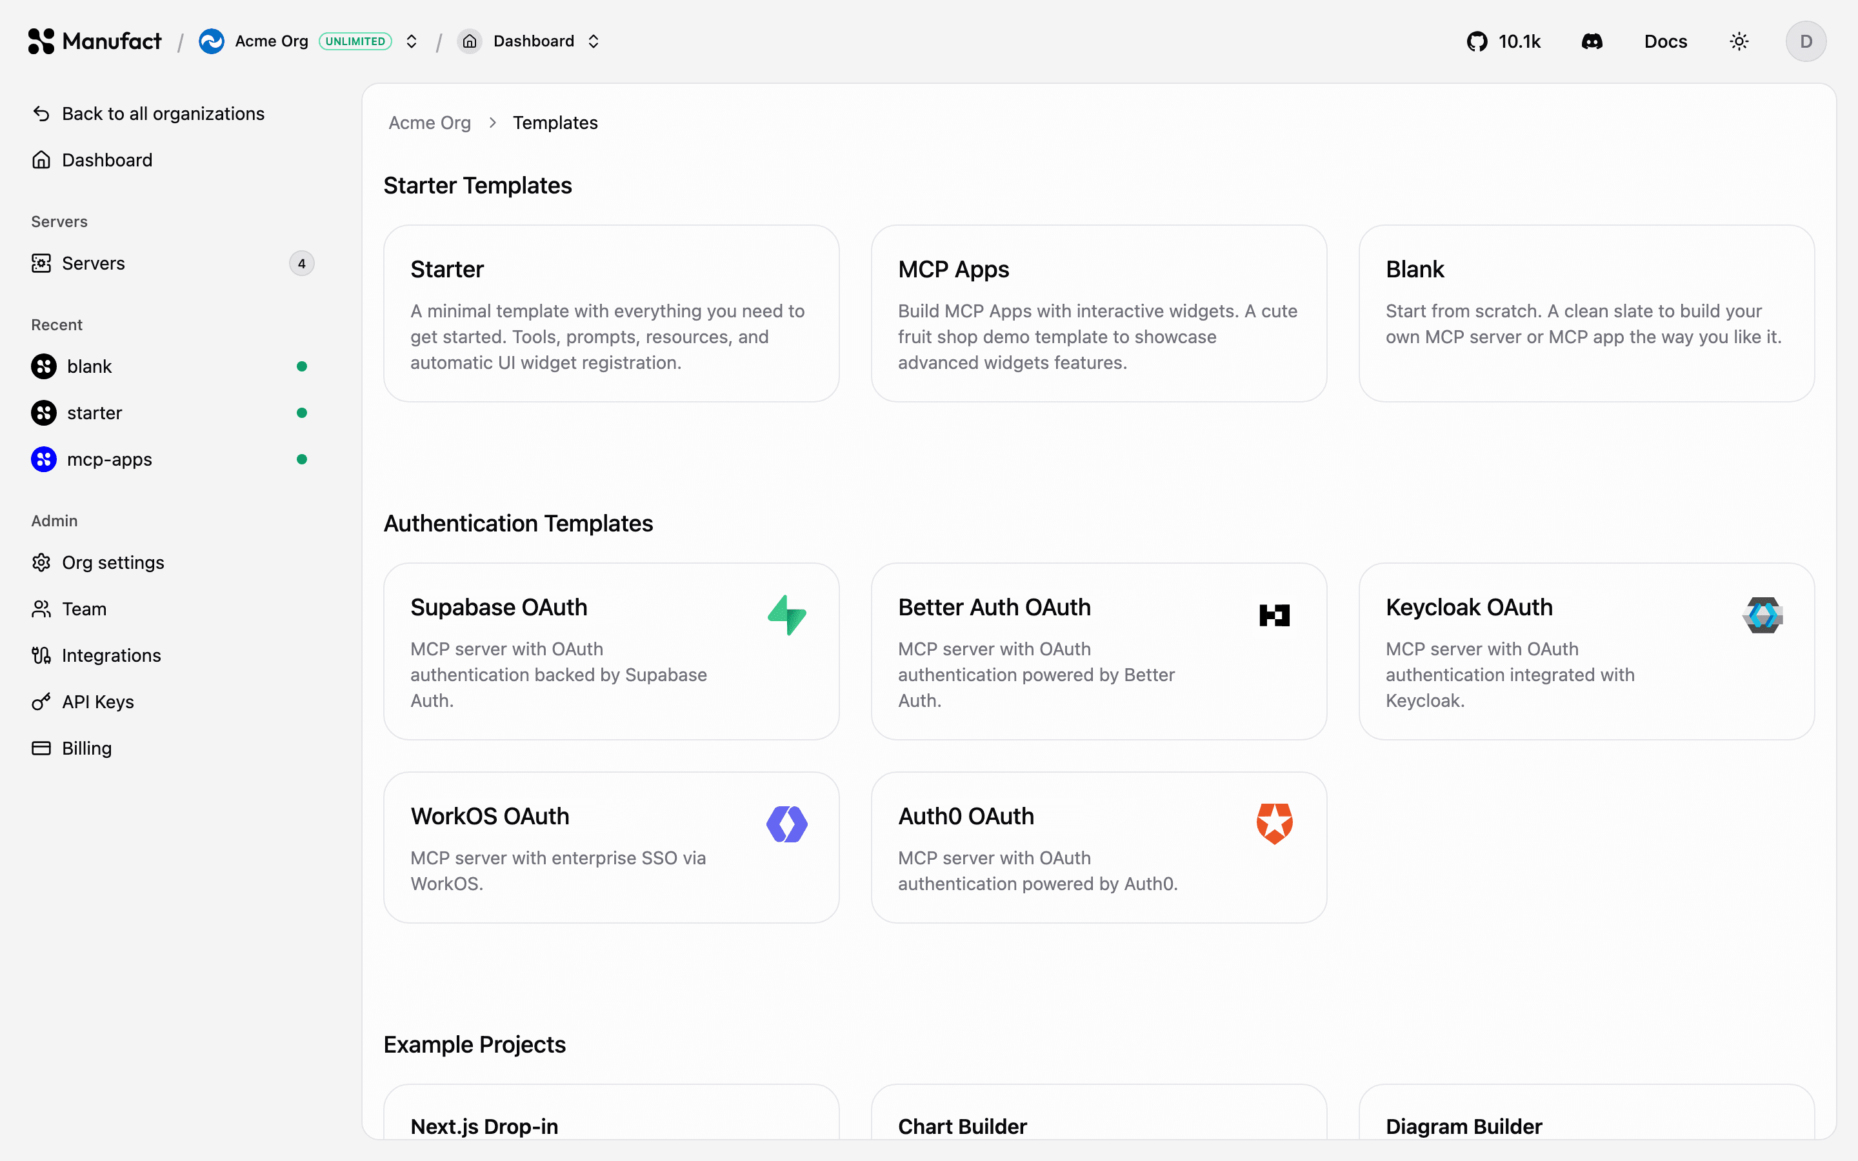This screenshot has height=1161, width=1858.
Task: Open the recent blank server
Action: (x=172, y=366)
